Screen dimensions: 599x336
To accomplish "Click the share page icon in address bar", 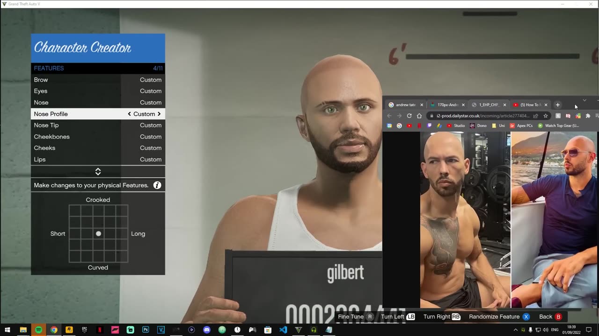I will click(536, 116).
